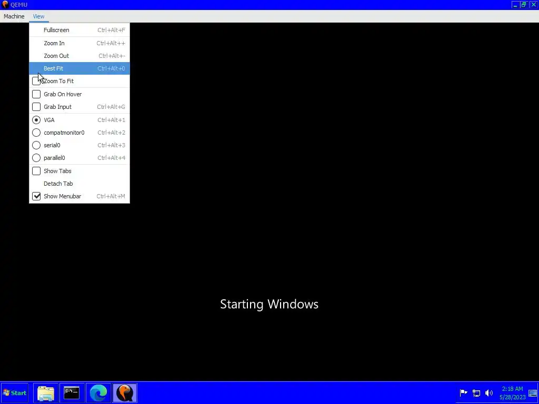Close the View menu in menu bar

(x=38, y=16)
